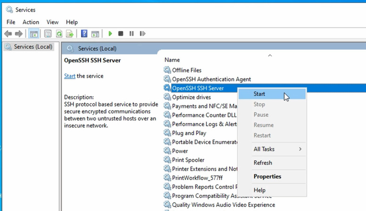The width and height of the screenshot is (366, 211).
Task: Click the gear icon beside OpenSSH SSH Server
Action: click(x=167, y=88)
